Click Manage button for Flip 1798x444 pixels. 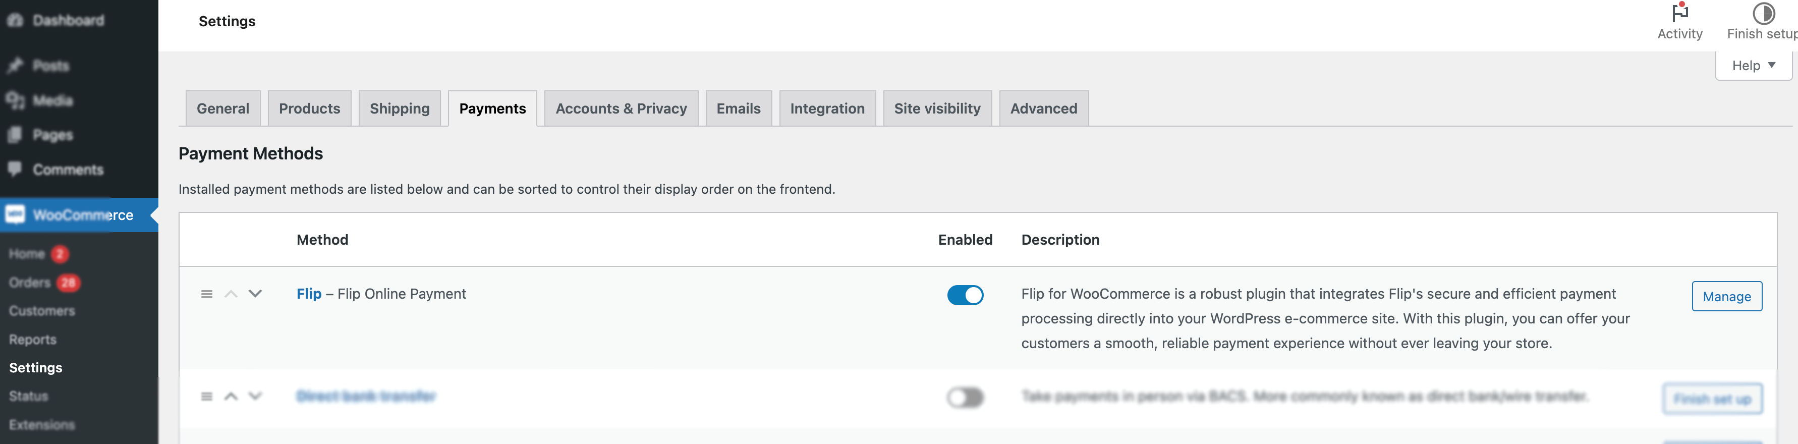1726,296
